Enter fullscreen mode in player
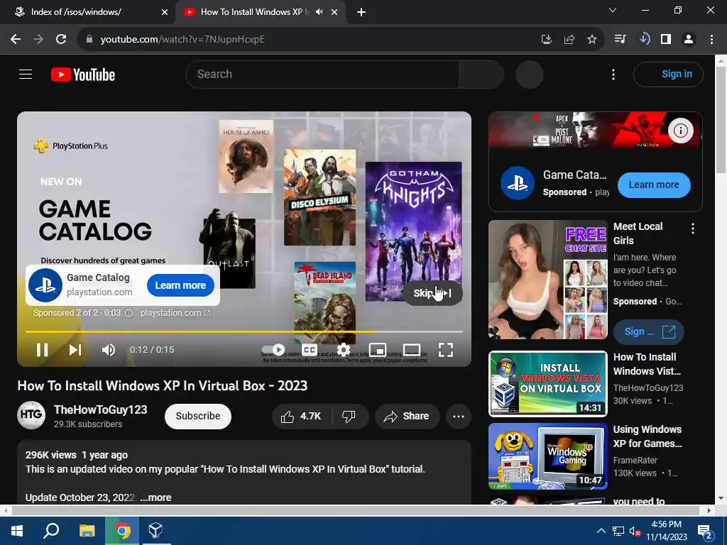 [446, 350]
